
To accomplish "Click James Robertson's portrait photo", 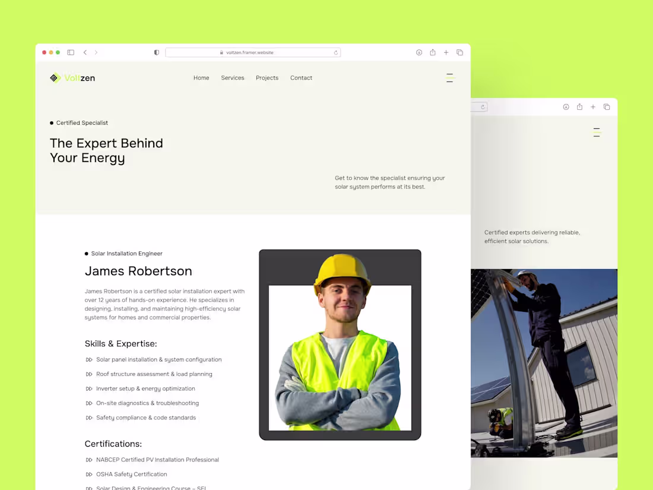I will point(340,344).
